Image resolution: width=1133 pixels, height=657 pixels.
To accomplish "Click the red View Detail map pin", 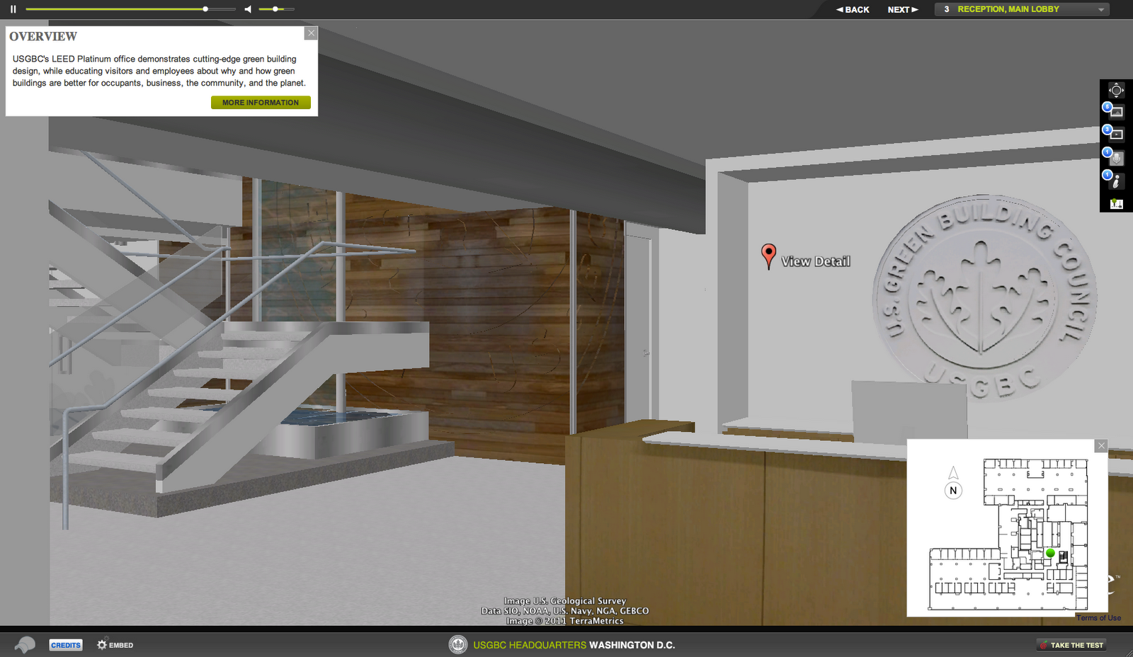I will click(x=768, y=256).
